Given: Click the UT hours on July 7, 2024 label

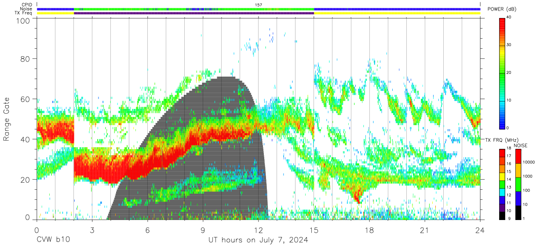Looking at the screenshot, I should [x=258, y=240].
